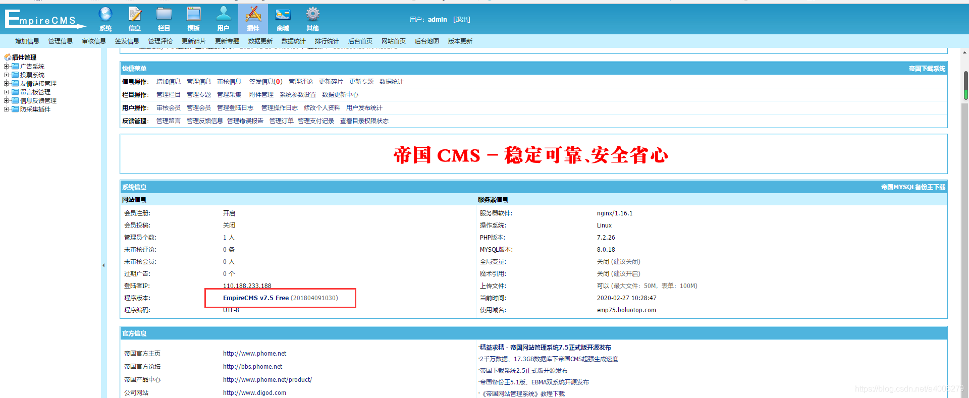This screenshot has height=398, width=969.
Task: Select the 防采集插件 tree item label
Action: [35, 109]
